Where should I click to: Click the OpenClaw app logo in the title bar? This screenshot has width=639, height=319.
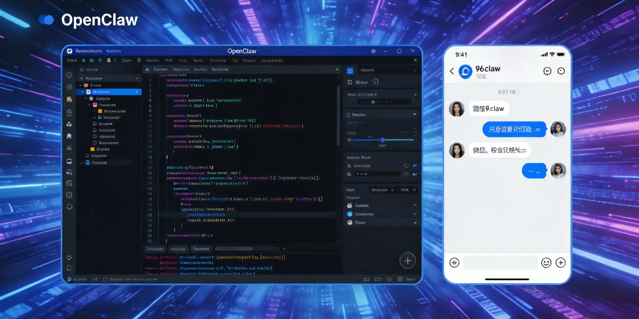click(69, 51)
